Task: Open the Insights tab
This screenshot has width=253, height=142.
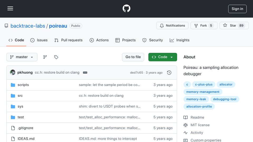Action: tap(179, 40)
